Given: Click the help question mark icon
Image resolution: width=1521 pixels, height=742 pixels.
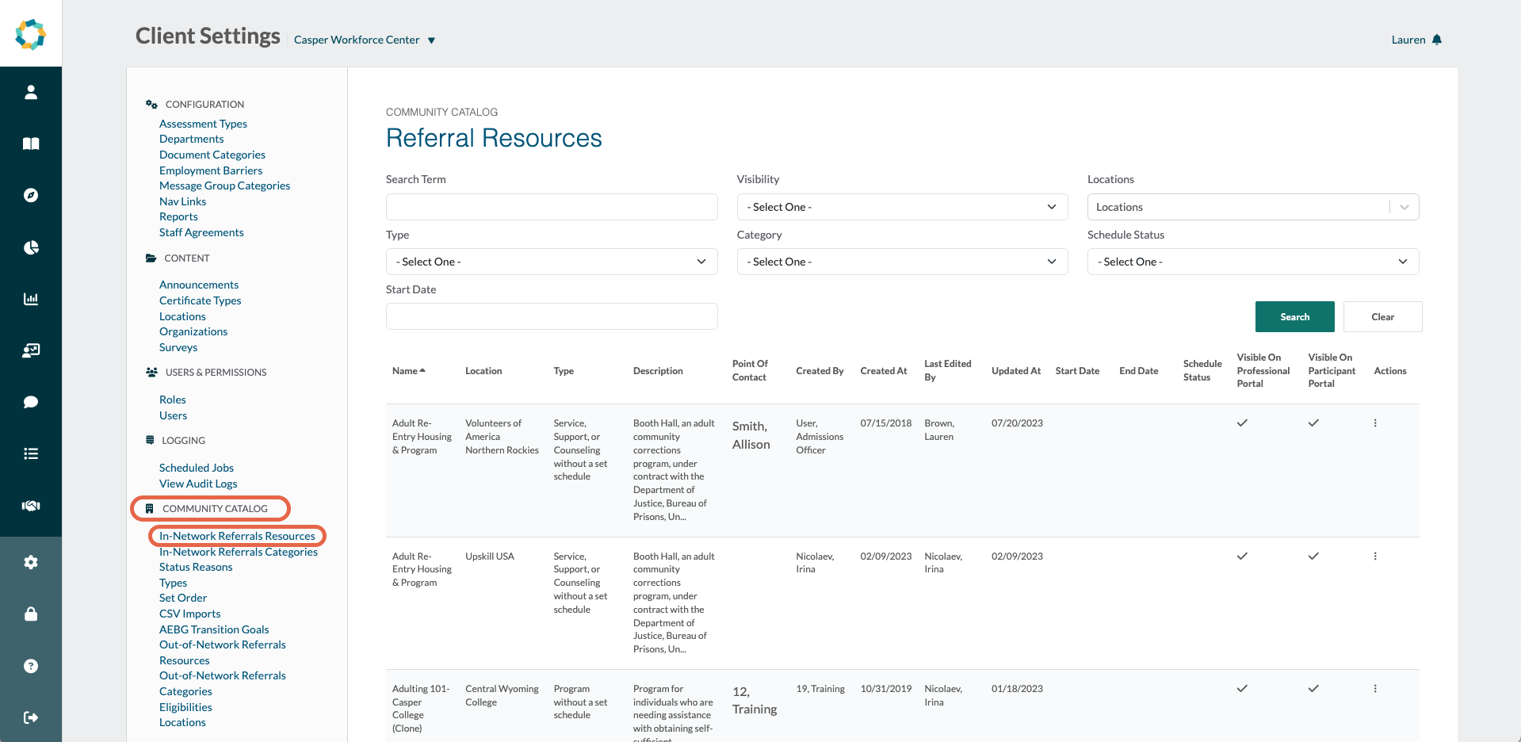Looking at the screenshot, I should [31, 666].
